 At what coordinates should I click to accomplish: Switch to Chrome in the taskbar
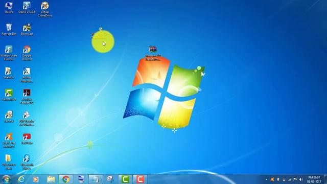pos(66,179)
